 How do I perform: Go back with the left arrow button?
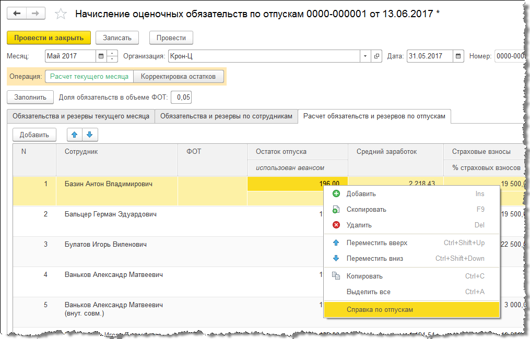[17, 14]
